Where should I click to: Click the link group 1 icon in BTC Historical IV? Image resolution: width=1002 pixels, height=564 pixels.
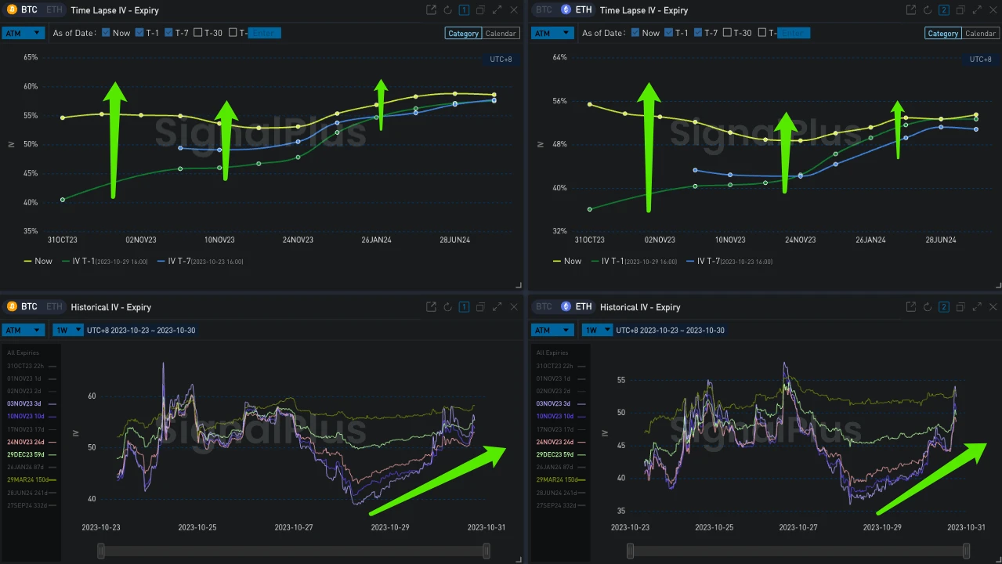click(x=464, y=307)
